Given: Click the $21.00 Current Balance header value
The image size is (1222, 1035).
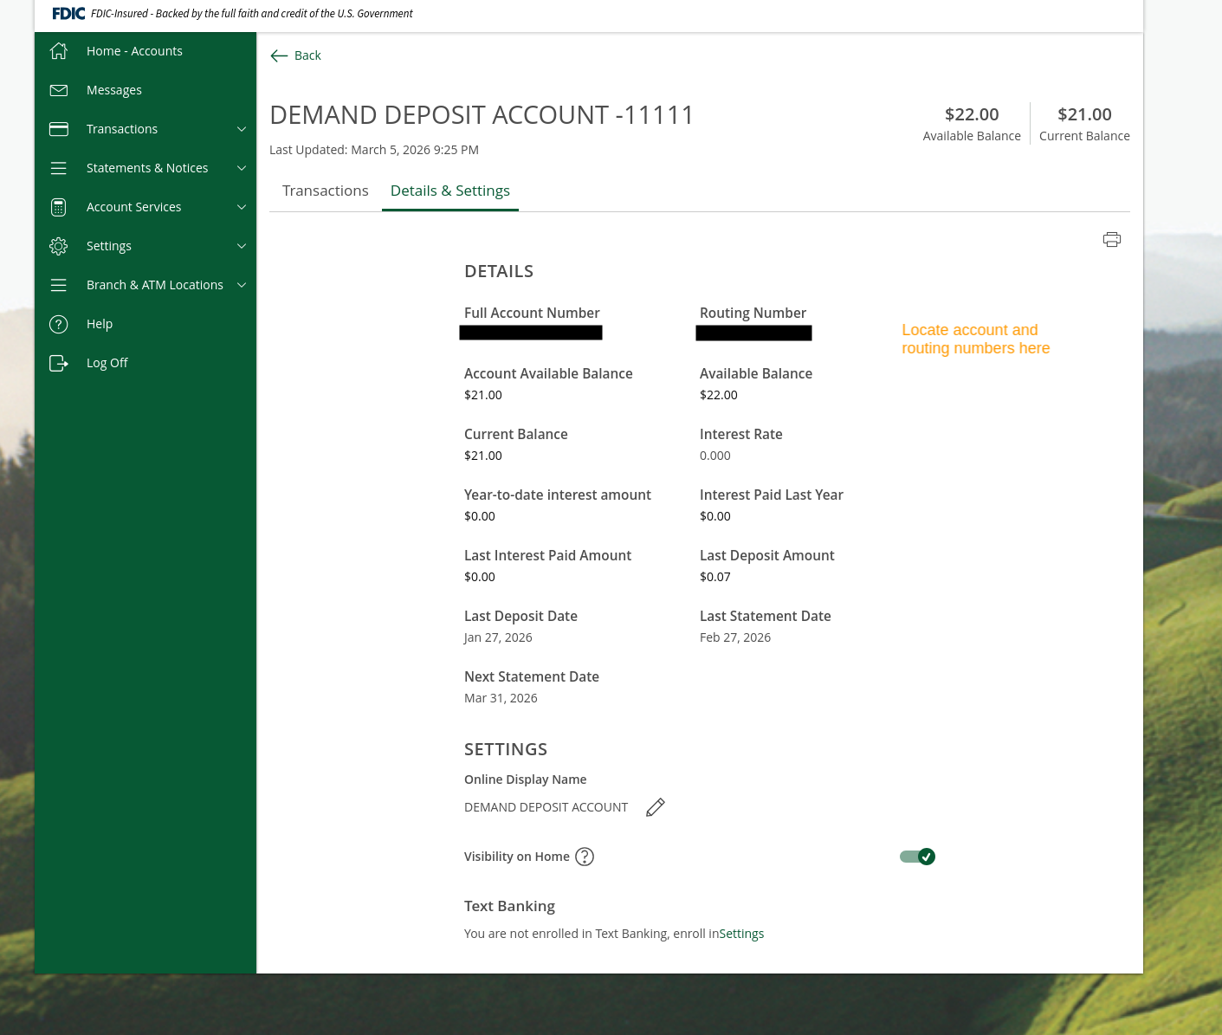Looking at the screenshot, I should [1084, 114].
